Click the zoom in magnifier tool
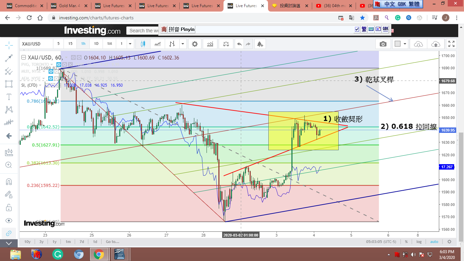The image size is (464, 261). (x=9, y=165)
